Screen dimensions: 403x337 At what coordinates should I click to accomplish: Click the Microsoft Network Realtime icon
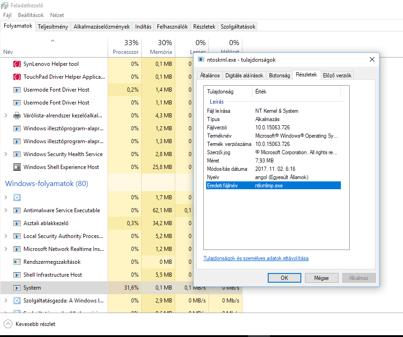pyautogui.click(x=17, y=249)
